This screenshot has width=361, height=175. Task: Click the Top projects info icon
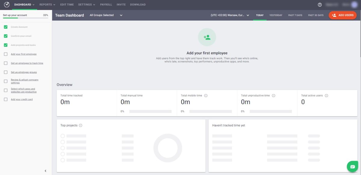pos(80,125)
